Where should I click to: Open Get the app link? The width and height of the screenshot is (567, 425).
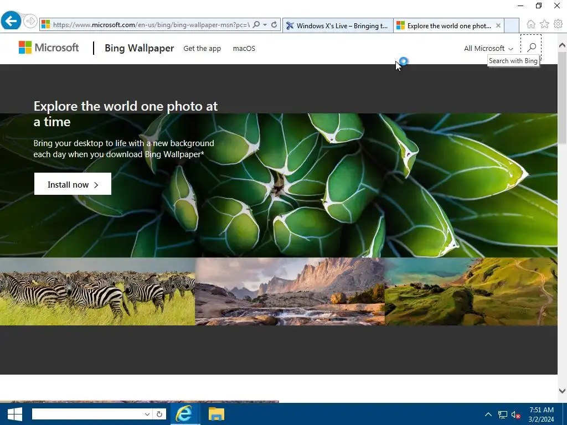coord(202,49)
